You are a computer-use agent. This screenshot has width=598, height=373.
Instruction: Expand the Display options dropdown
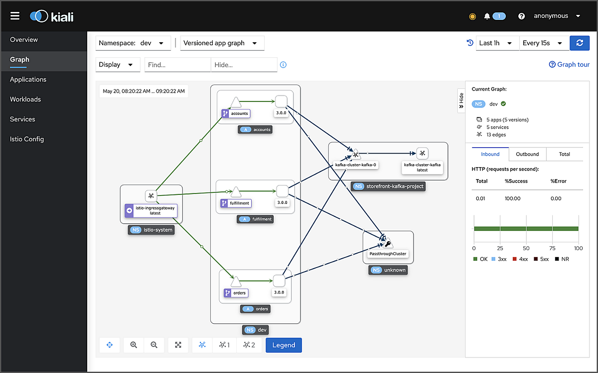tap(118, 65)
